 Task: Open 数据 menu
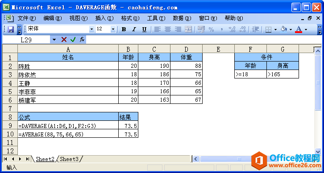click(182, 19)
